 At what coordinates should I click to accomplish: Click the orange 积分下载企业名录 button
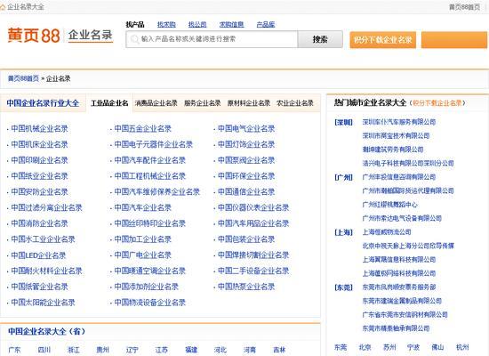click(382, 40)
